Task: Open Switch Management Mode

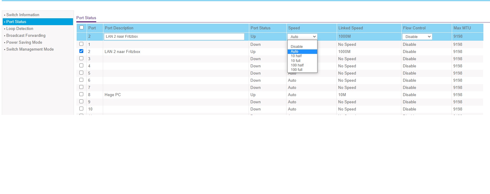Action: pos(30,49)
